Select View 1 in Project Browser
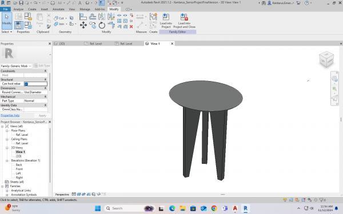343x214 pixels. coord(21,152)
